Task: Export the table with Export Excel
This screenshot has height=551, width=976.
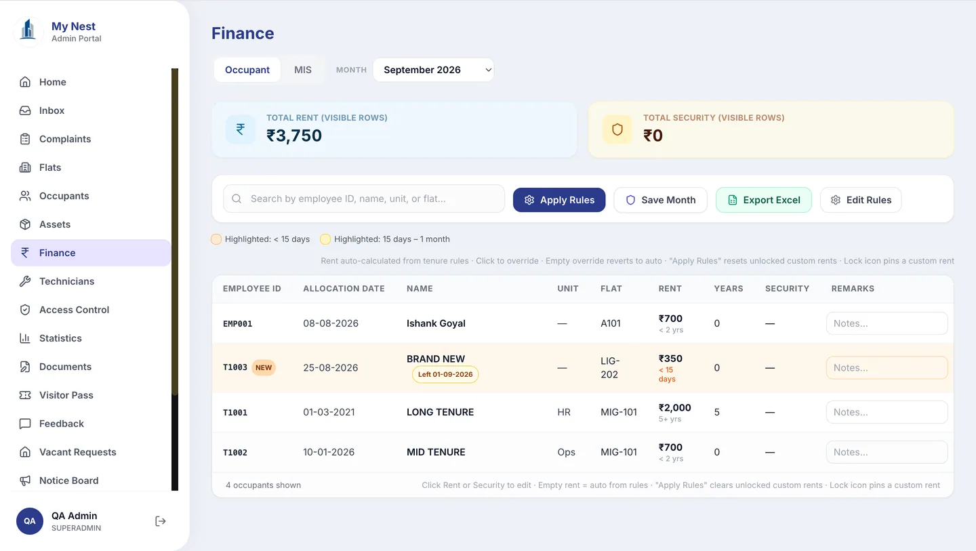Action: tap(764, 200)
